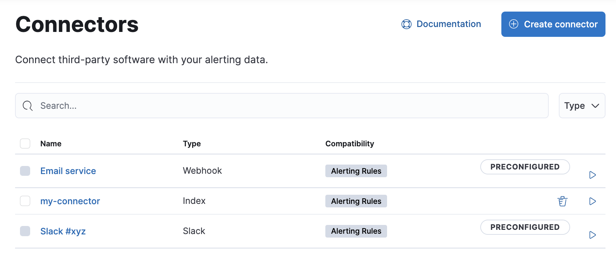Click the Slack #xyz row checkbox
Image resolution: width=616 pixels, height=253 pixels.
pyautogui.click(x=25, y=231)
